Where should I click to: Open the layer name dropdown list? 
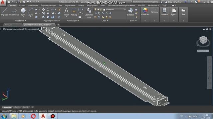click(x=125, y=10)
